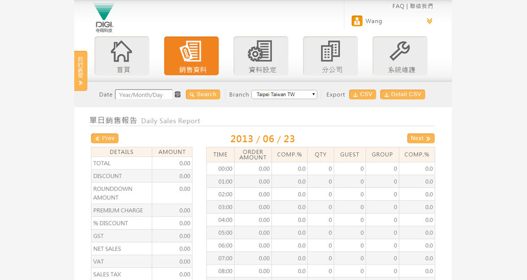Viewport: 527px width, 280px height.
Task: Click the Detail CSV export button
Action: coord(402,95)
